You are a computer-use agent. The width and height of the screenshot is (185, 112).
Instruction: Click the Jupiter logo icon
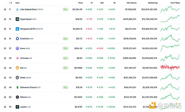tap(17, 107)
